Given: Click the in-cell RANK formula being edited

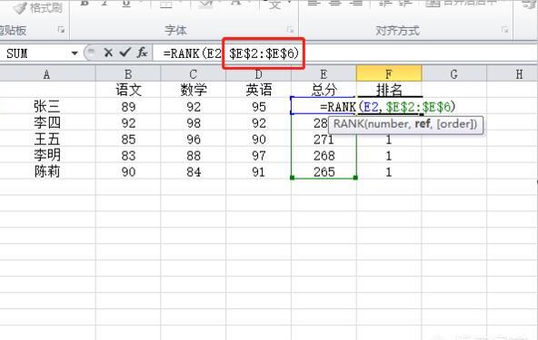Looking at the screenshot, I should pos(388,106).
